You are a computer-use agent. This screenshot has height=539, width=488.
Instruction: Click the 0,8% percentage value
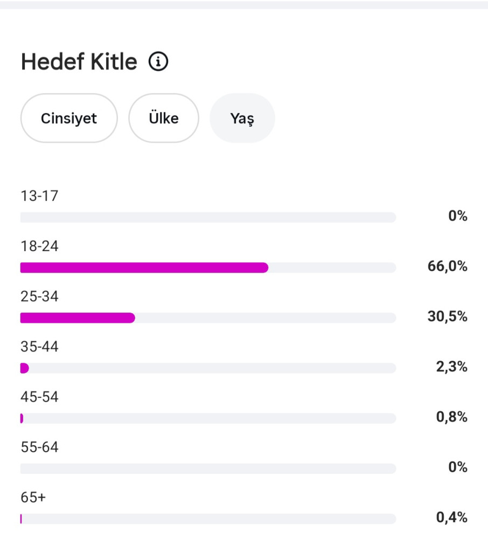point(451,417)
